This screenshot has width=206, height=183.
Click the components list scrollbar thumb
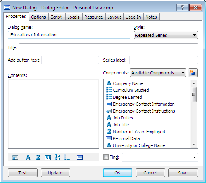[x=193, y=94]
